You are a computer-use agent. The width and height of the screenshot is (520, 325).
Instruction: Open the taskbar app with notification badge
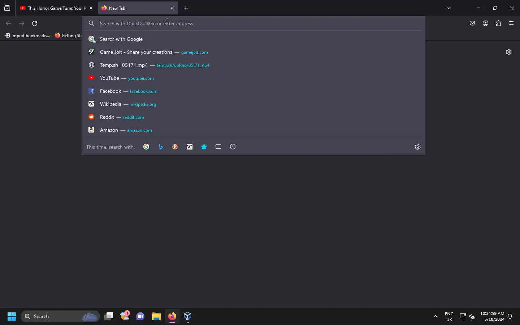[x=125, y=317]
